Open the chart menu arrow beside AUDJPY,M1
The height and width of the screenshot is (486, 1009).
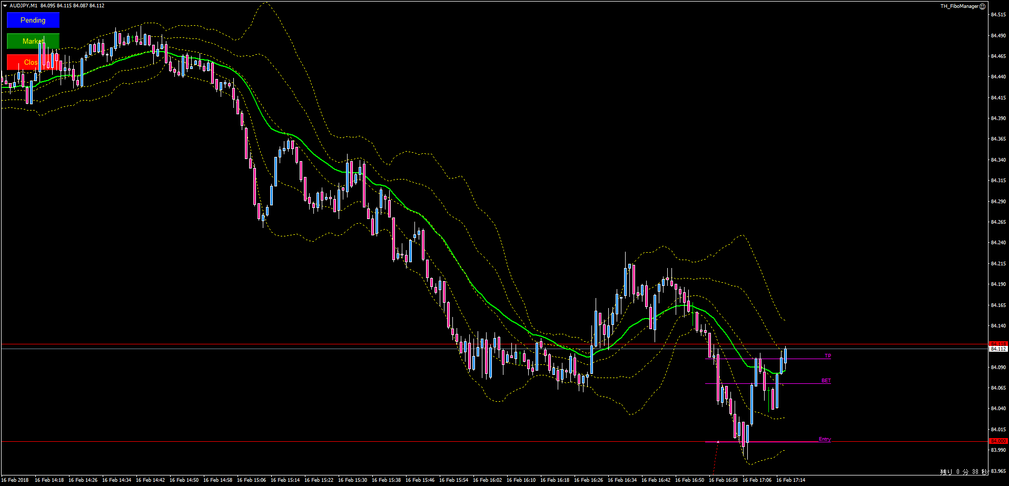coord(5,6)
